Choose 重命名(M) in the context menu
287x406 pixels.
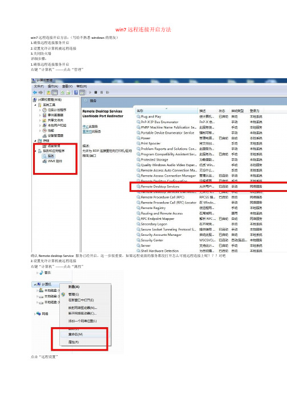click(x=75, y=334)
